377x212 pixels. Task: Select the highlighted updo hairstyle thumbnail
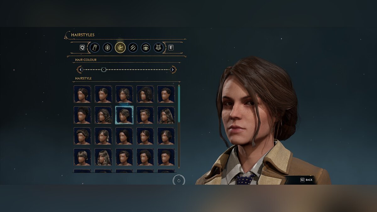124,115
